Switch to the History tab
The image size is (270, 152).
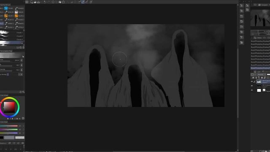pos(258,38)
